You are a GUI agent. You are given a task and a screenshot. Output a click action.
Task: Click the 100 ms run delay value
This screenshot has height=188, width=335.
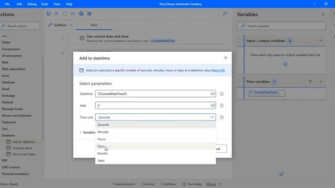(210, 184)
